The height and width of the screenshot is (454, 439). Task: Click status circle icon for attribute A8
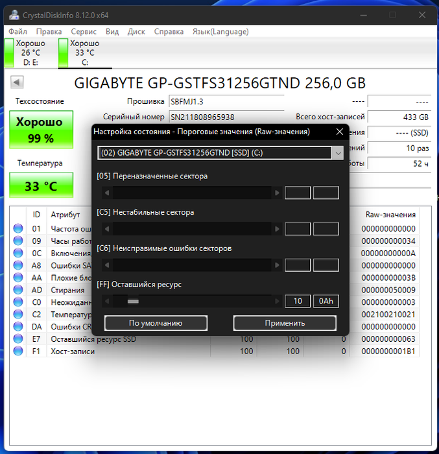[18, 265]
